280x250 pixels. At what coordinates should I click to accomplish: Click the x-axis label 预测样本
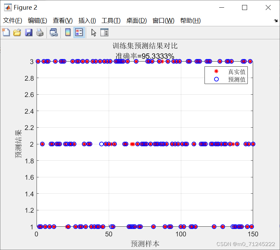145,242
